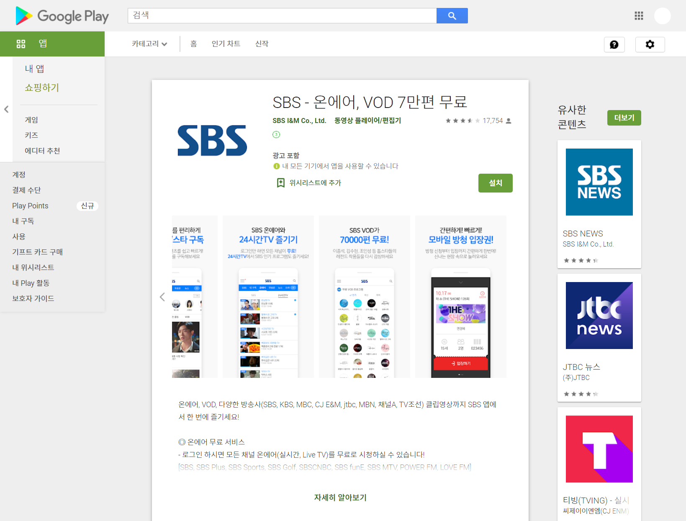Click the 티빙(TVING) title text
This screenshot has width=686, height=521.
coord(596,500)
